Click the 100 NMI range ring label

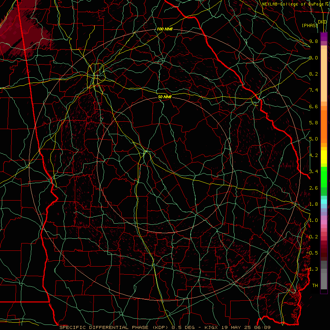165,29
